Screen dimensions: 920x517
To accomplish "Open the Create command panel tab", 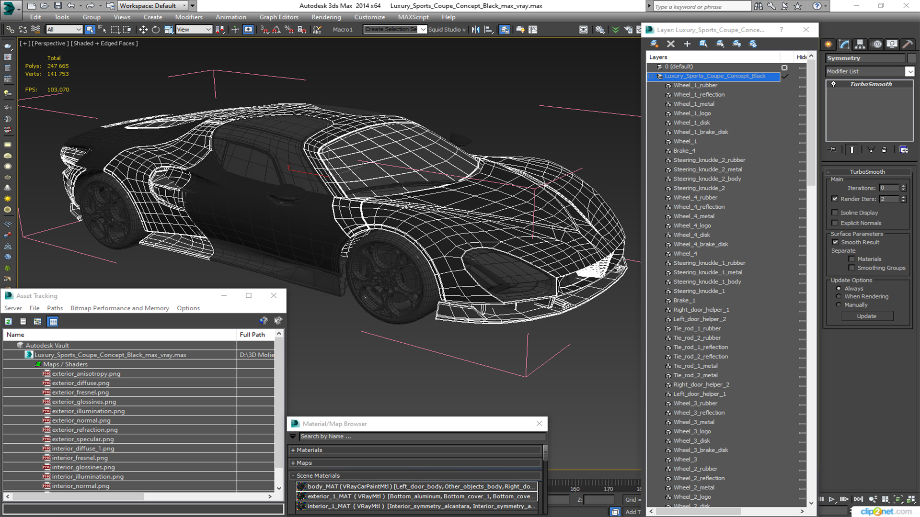I will (x=828, y=44).
